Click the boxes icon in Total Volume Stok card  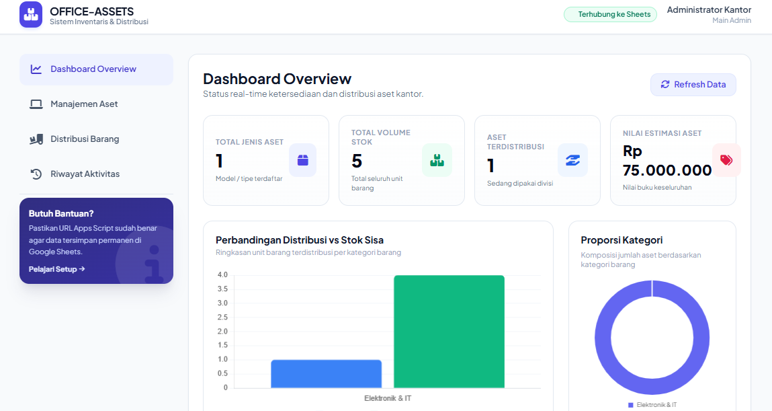[x=437, y=160]
